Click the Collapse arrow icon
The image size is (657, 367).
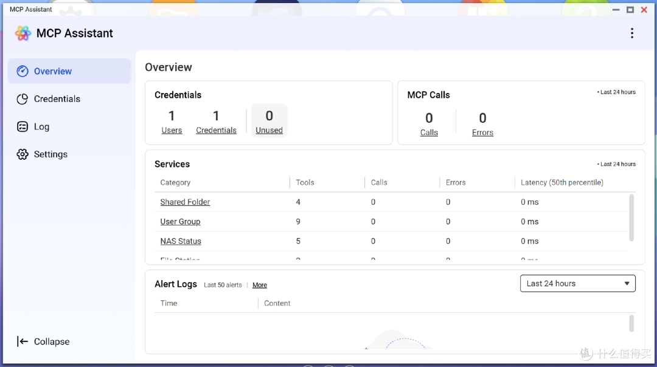point(23,341)
